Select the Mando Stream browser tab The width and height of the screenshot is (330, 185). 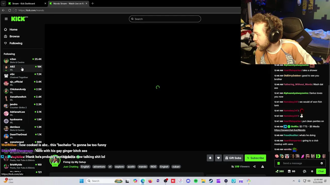point(68,4)
